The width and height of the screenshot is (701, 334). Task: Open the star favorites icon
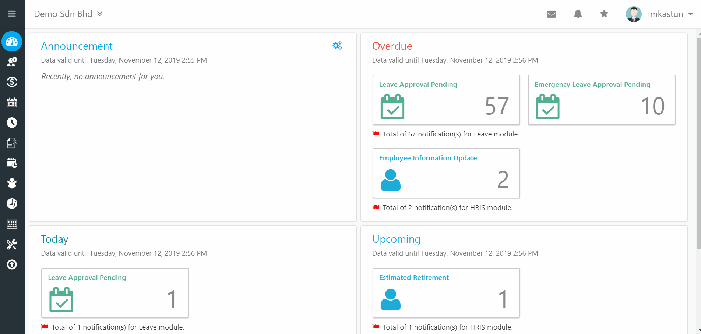(x=604, y=14)
